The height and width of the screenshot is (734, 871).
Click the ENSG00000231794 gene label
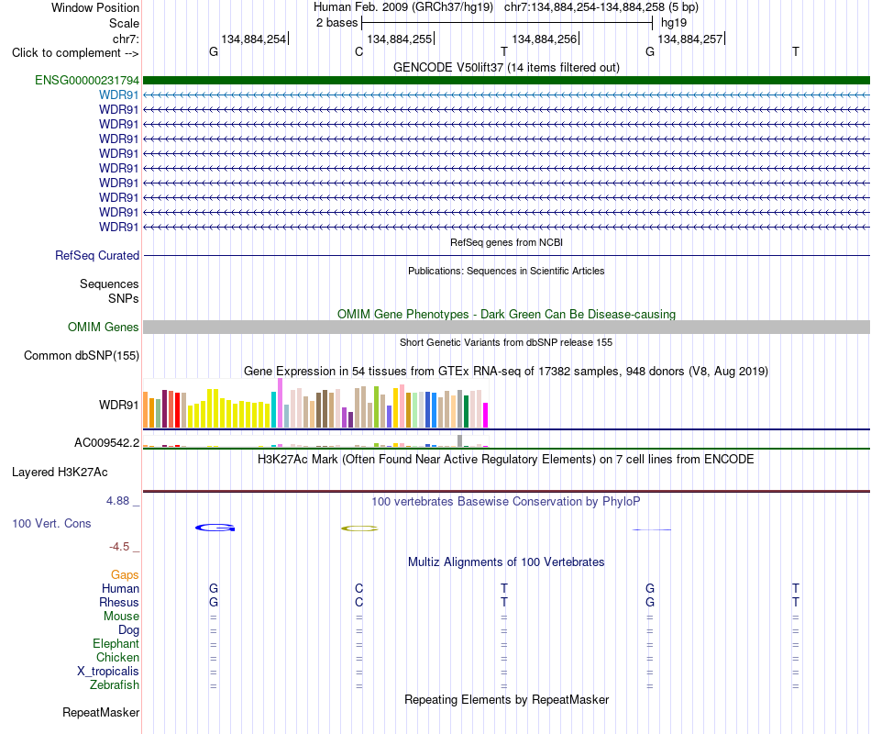point(87,80)
